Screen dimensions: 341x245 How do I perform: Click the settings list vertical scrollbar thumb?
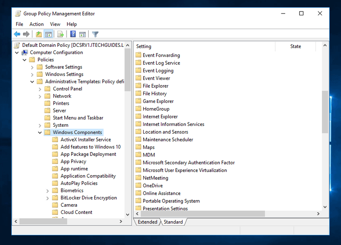tap(325, 112)
